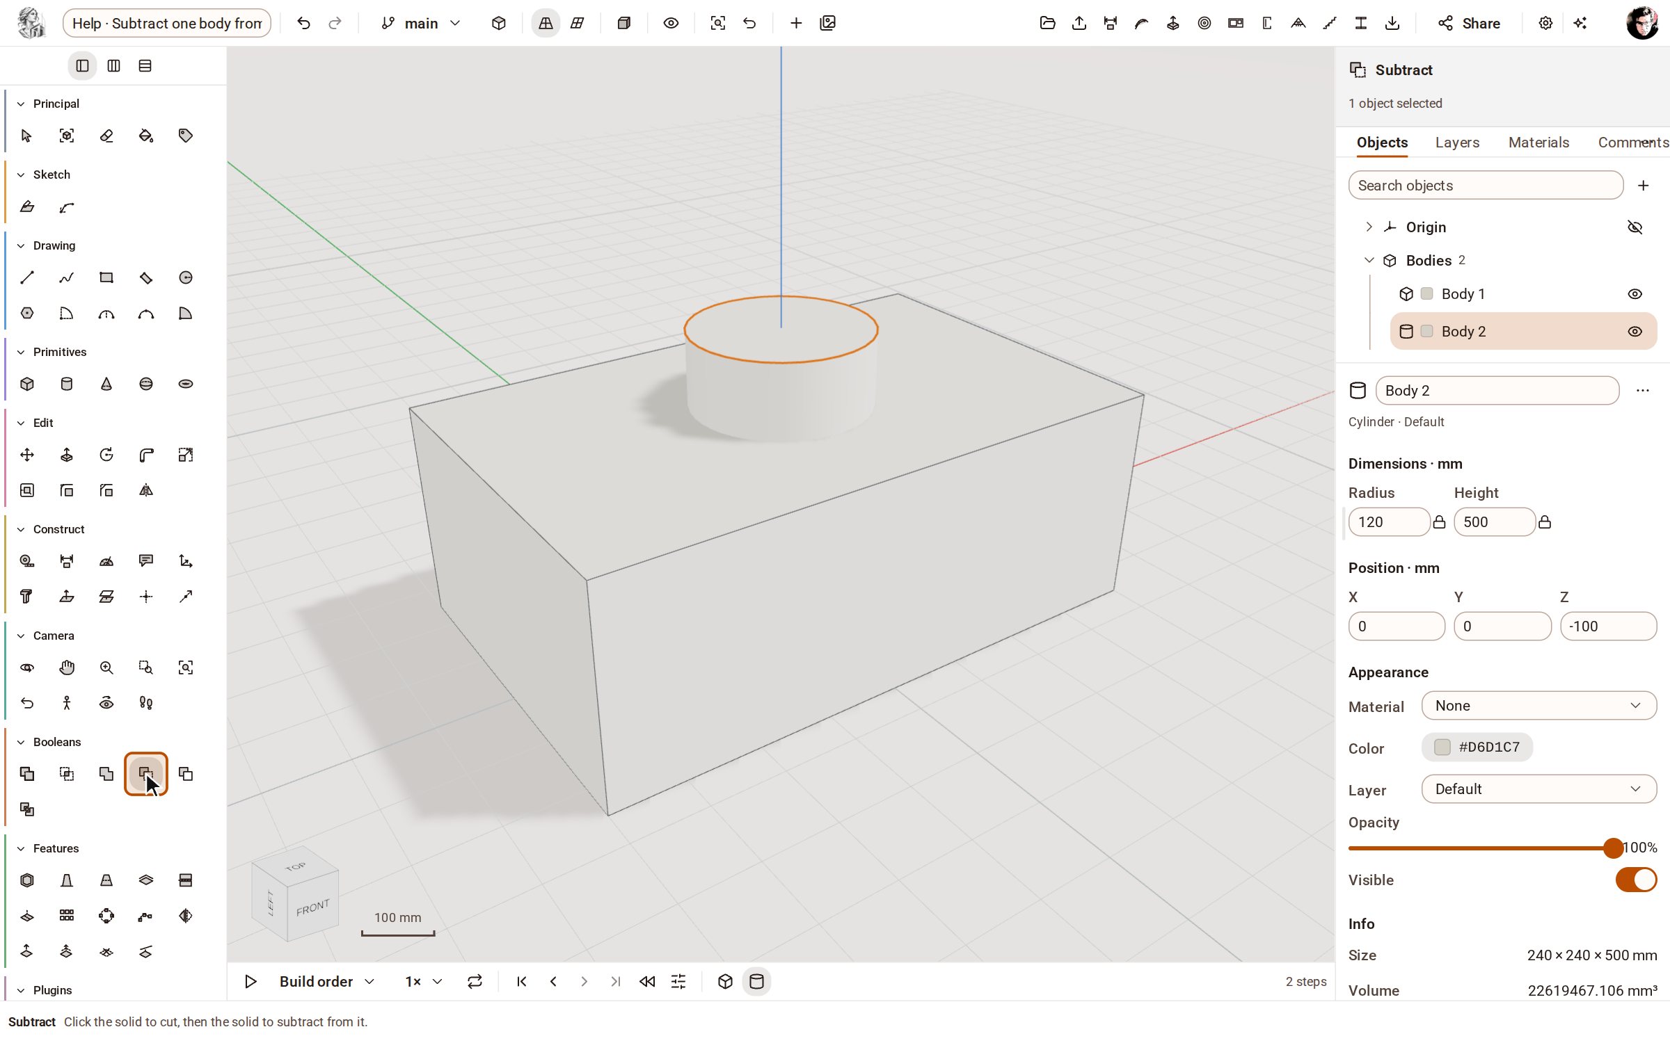Select the Line drawing tool
The image size is (1670, 1043).
27,277
